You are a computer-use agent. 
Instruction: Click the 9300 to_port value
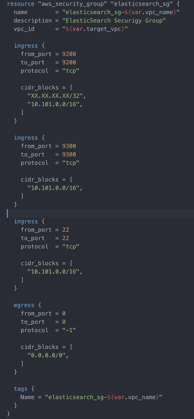69,155
